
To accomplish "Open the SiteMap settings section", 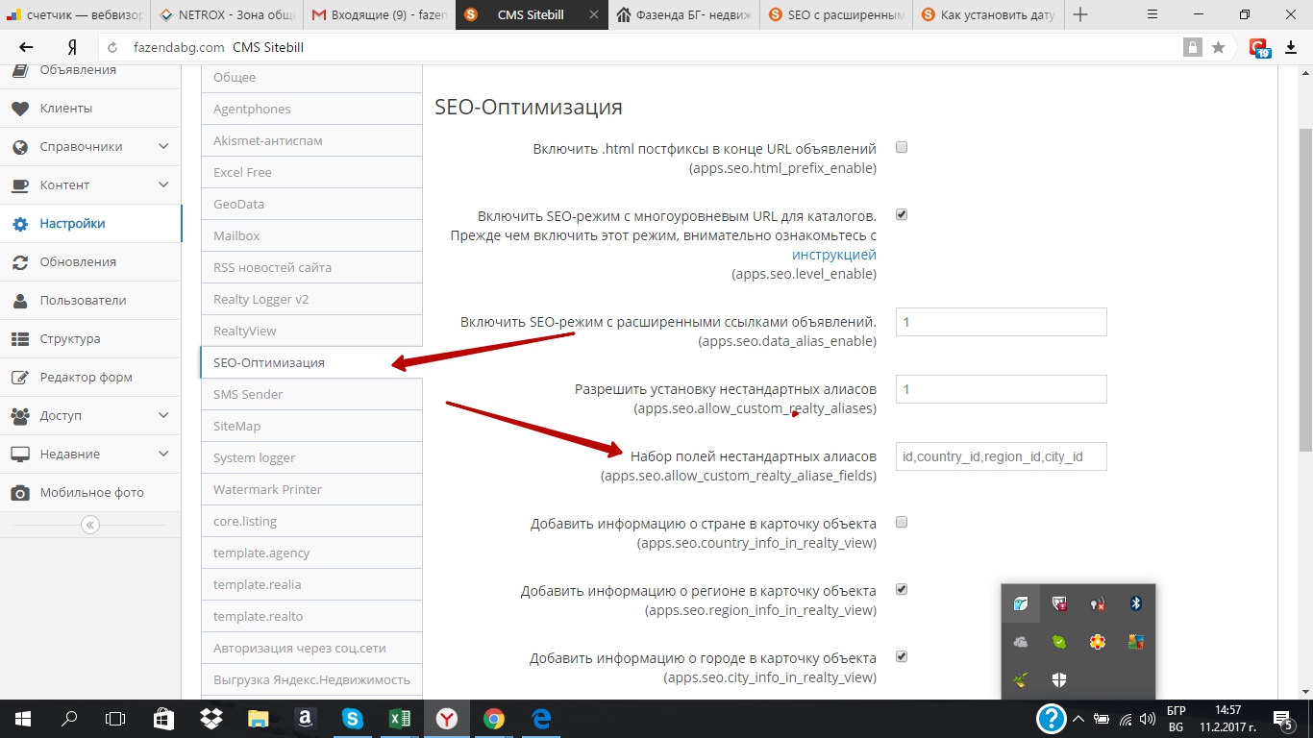I will tap(311, 426).
